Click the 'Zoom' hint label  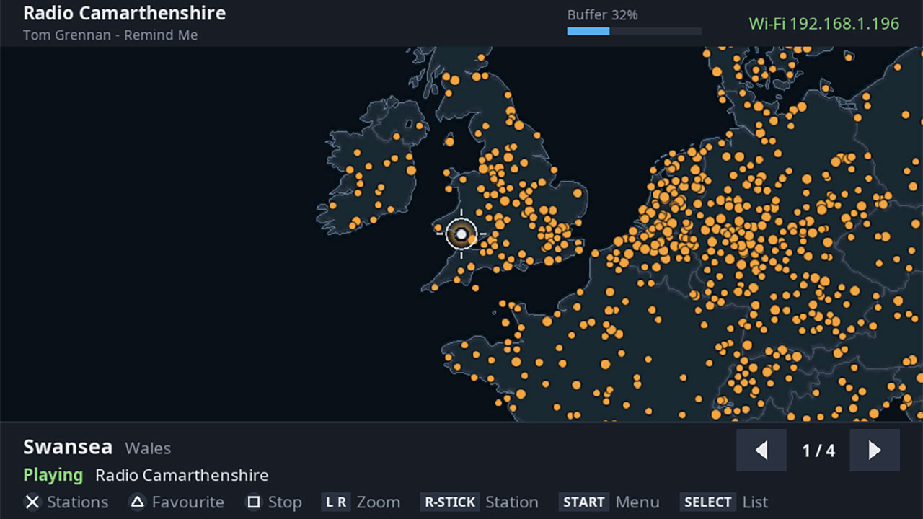click(379, 502)
